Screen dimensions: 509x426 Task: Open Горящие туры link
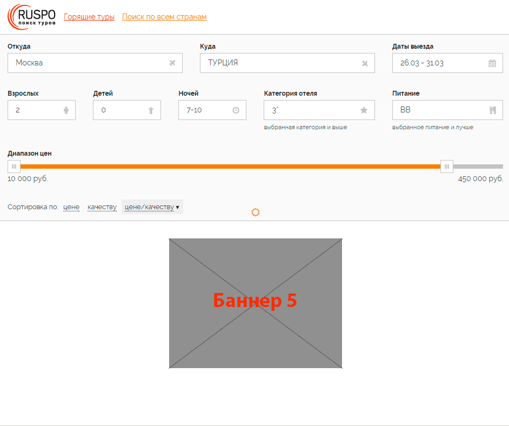[89, 17]
